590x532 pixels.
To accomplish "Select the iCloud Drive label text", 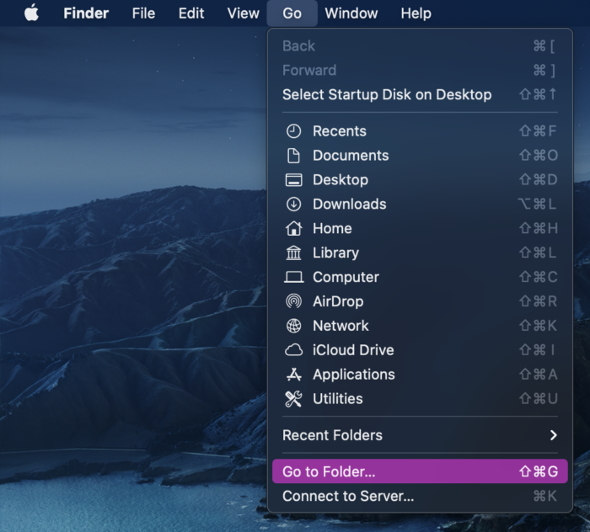I will 353,350.
